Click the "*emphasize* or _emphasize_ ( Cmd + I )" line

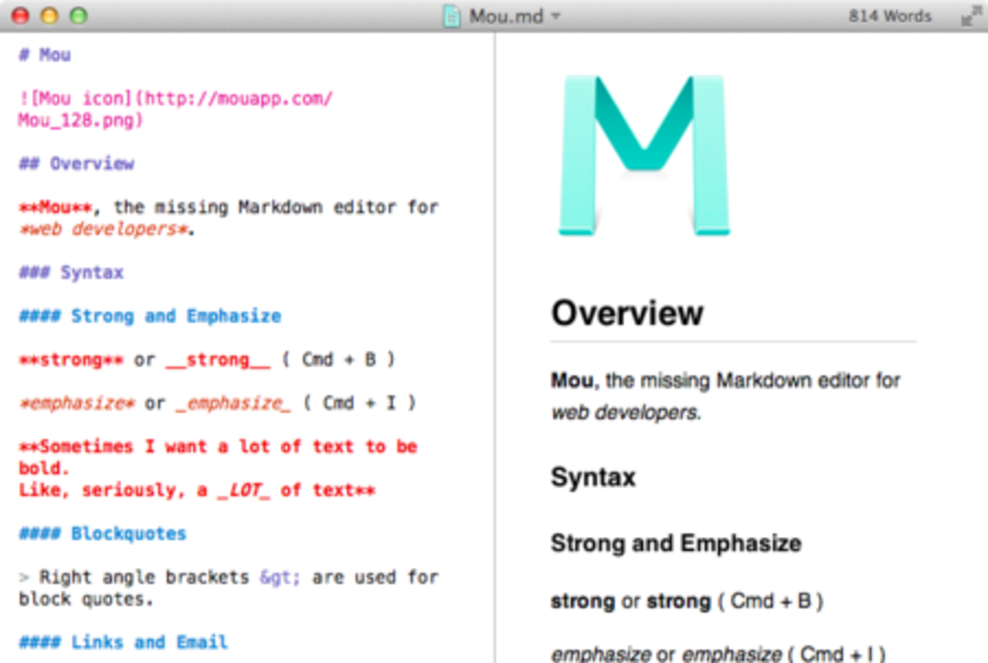[x=218, y=403]
